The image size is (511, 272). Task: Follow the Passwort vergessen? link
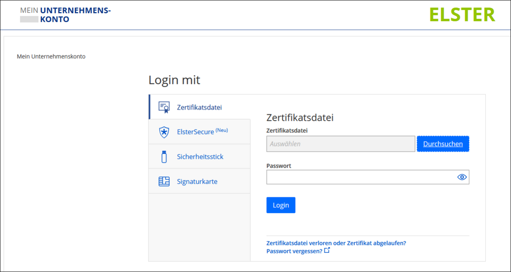294,251
